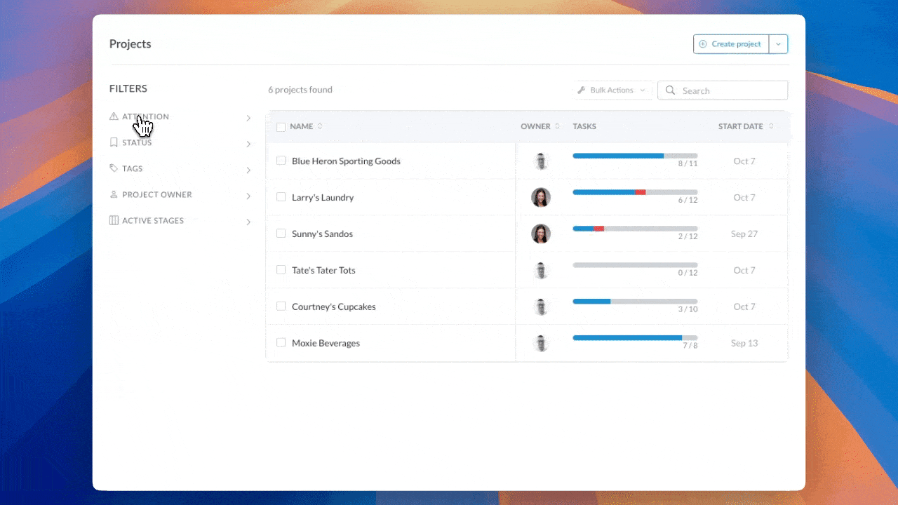Check the Moxie Beverages checkbox
This screenshot has width=898, height=505.
(x=281, y=343)
